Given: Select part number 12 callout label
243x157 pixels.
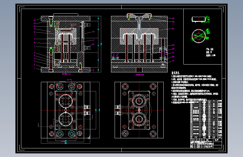Looking at the screenshot, I should point(34,26).
